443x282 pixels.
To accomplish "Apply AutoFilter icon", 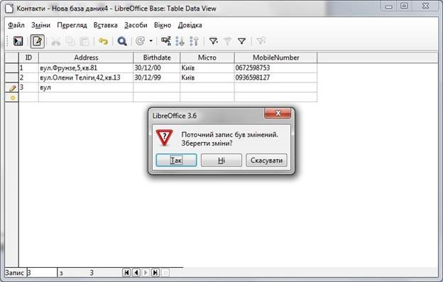I will pos(213,41).
